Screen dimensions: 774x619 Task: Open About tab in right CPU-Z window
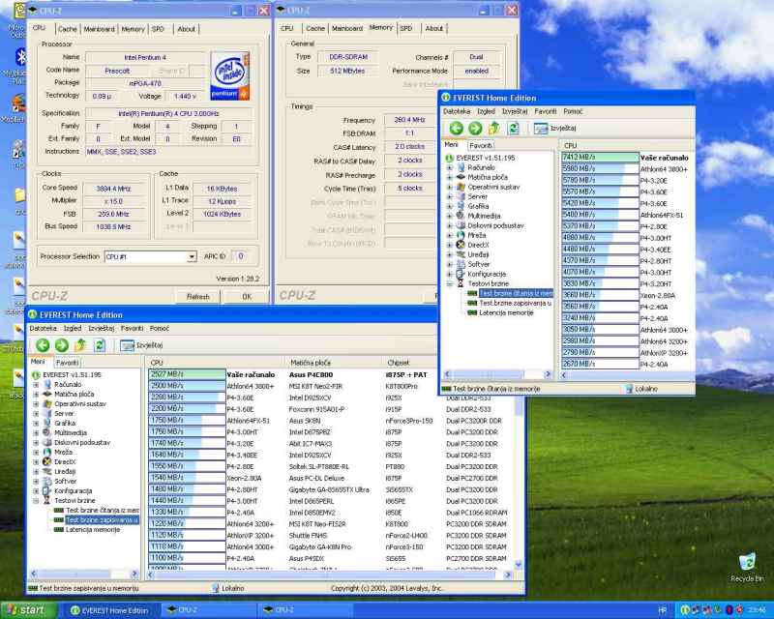coord(433,29)
